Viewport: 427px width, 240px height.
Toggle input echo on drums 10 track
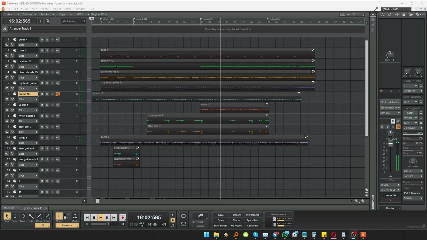pyautogui.click(x=58, y=94)
